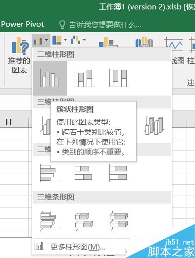This screenshot has width=195, height=258.
Task: Select column H header
Action: (x=9, y=122)
